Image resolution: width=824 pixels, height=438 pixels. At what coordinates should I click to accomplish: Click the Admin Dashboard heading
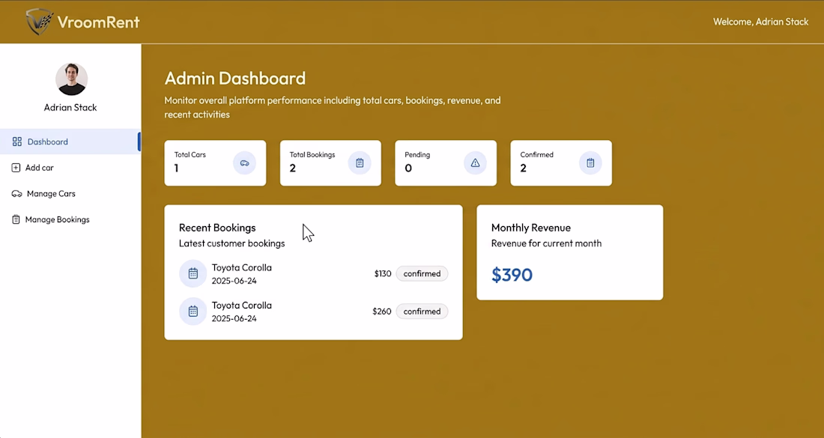tap(235, 79)
